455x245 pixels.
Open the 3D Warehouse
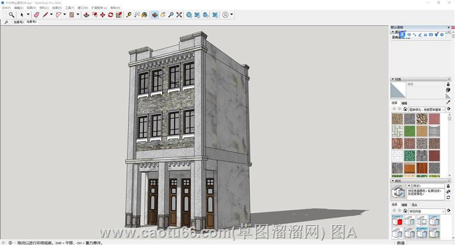pyautogui.click(x=189, y=15)
